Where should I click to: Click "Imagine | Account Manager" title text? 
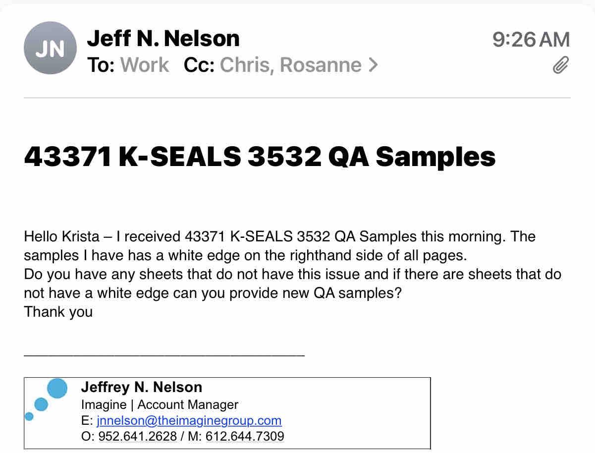click(160, 404)
